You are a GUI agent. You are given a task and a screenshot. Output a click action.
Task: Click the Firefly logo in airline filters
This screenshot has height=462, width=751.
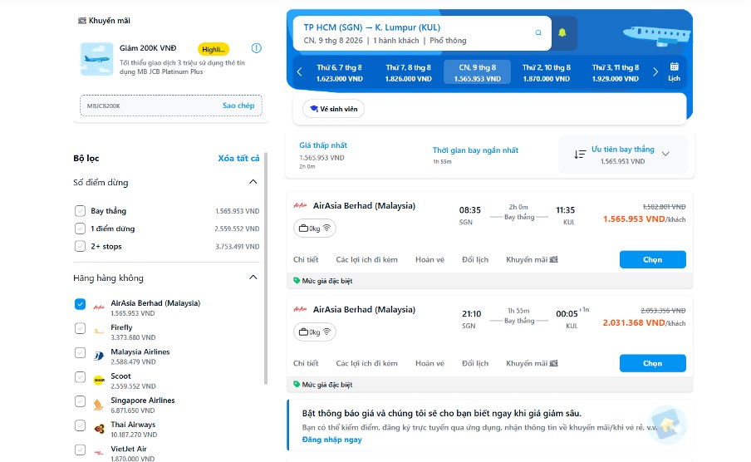99,332
